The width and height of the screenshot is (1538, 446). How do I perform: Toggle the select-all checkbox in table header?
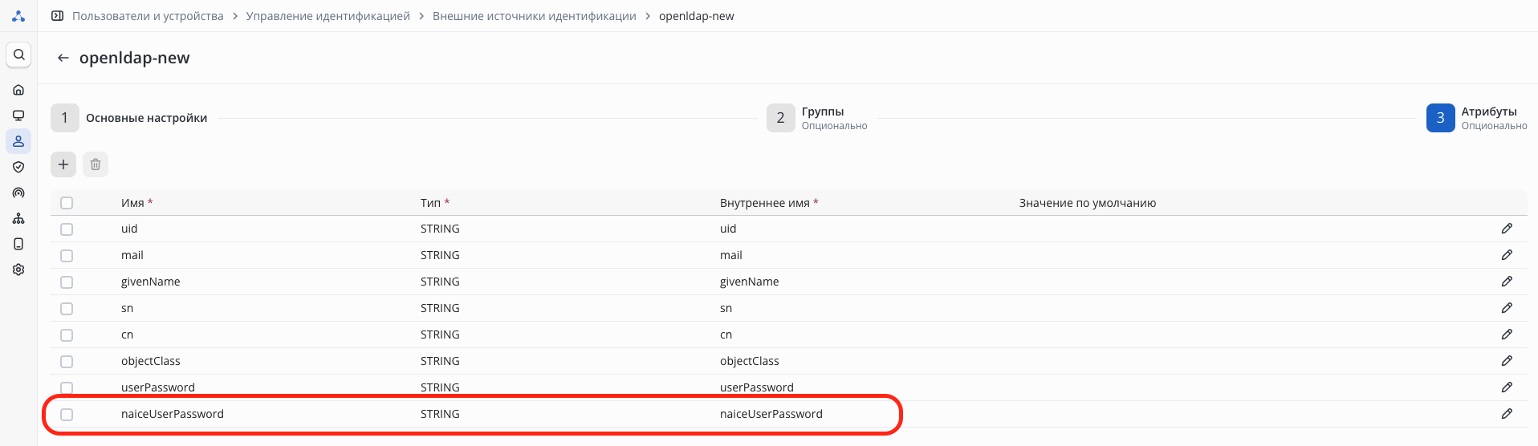click(x=67, y=203)
